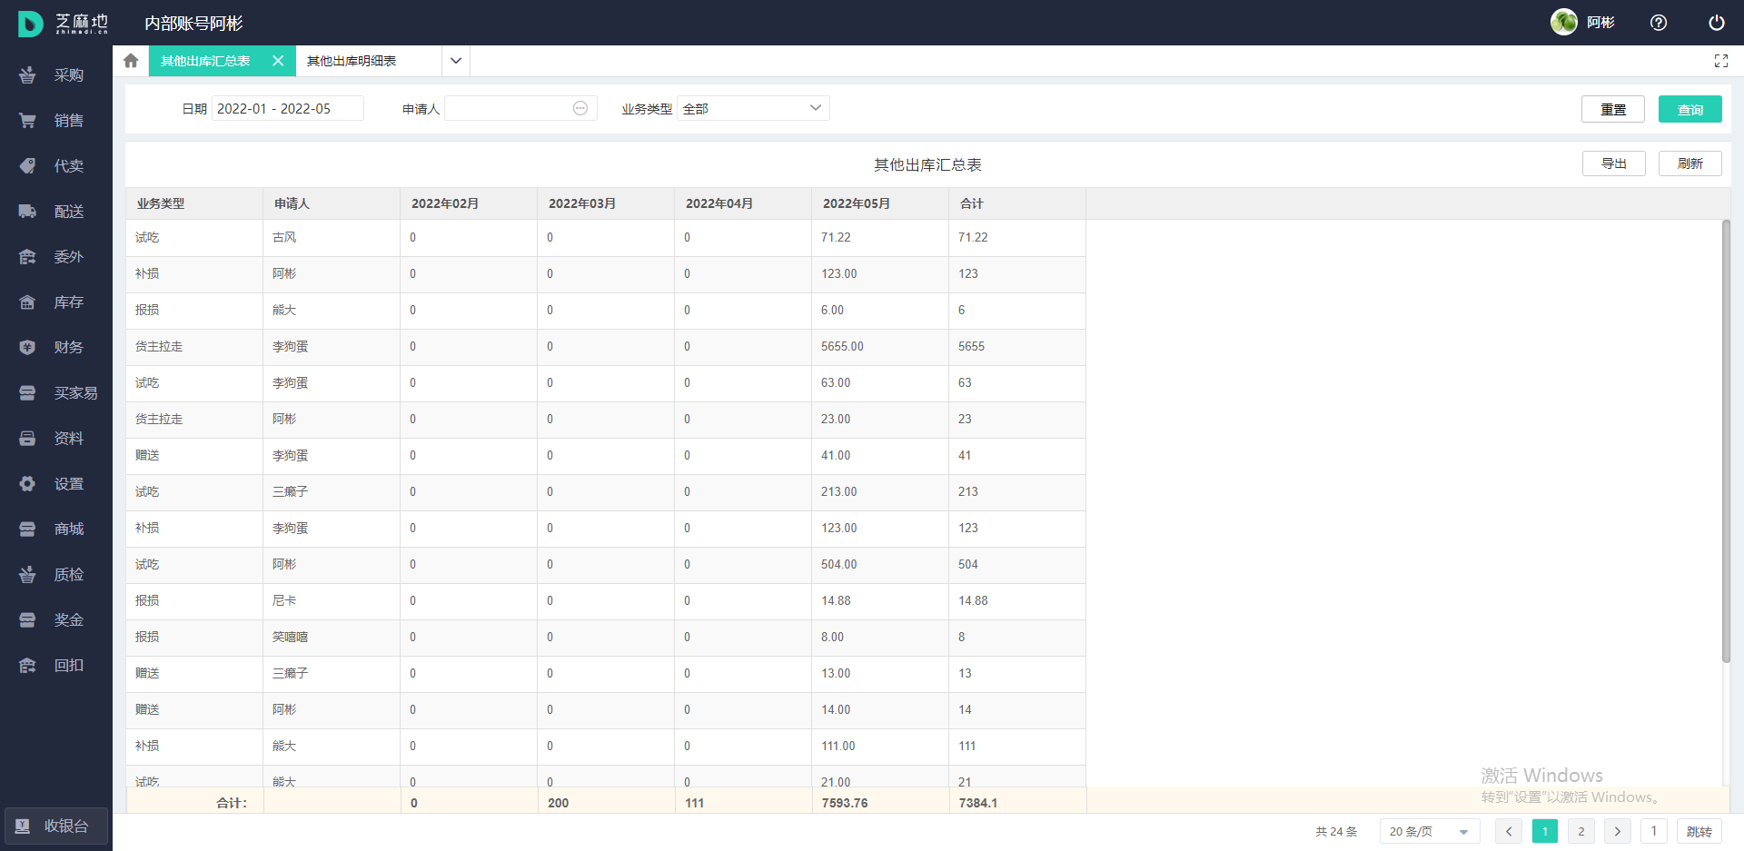Open the 业务类型 全部 dropdown
Screen dimensions: 1744x851
[x=753, y=108]
